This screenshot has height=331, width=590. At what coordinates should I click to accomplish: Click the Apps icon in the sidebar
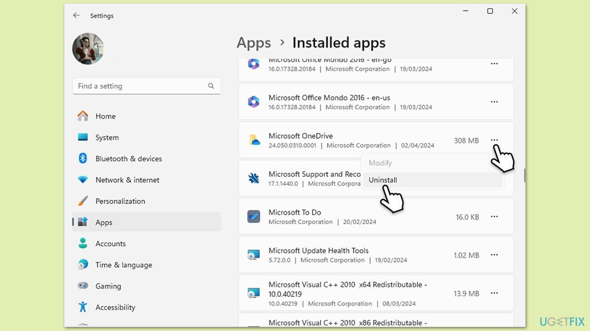[x=82, y=222]
